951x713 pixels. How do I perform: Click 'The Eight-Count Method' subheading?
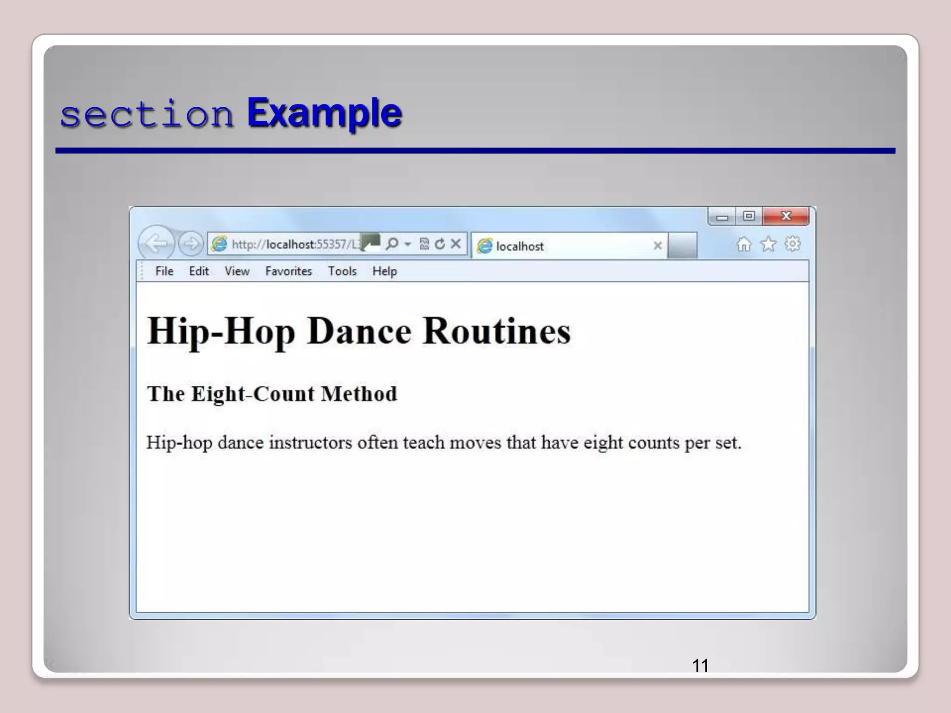pyautogui.click(x=272, y=394)
